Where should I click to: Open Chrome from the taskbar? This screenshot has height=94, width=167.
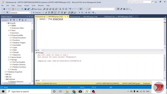[x=74, y=91]
